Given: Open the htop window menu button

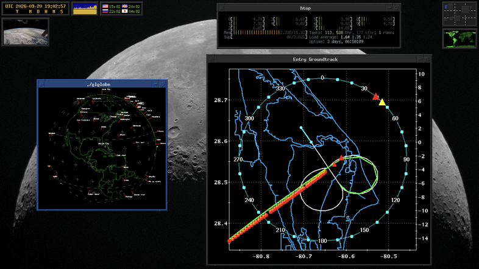Looking at the screenshot, I should 222,8.
